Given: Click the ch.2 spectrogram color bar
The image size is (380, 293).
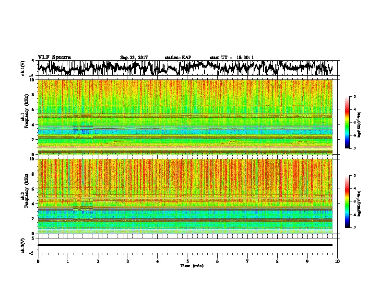Looking at the screenshot, I should point(347,202).
